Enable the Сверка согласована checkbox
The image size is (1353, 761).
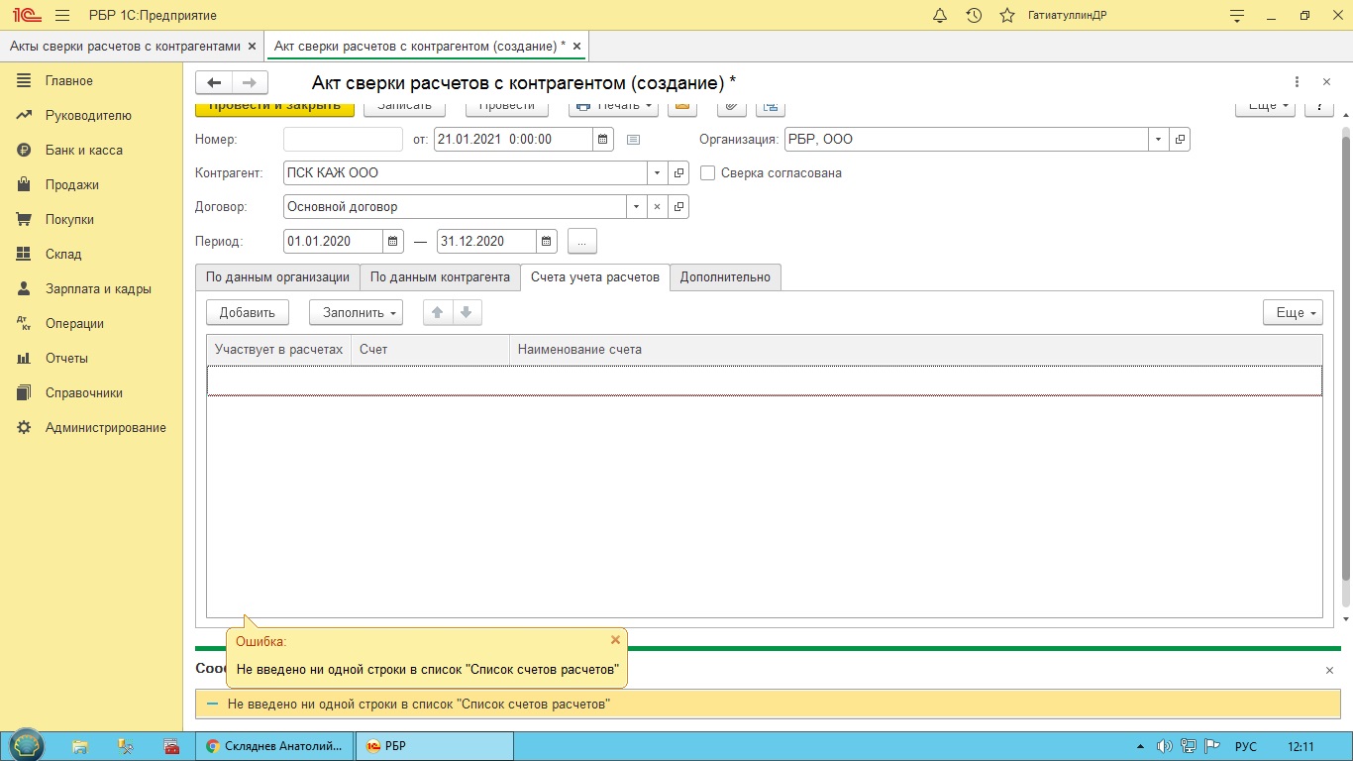click(x=707, y=173)
